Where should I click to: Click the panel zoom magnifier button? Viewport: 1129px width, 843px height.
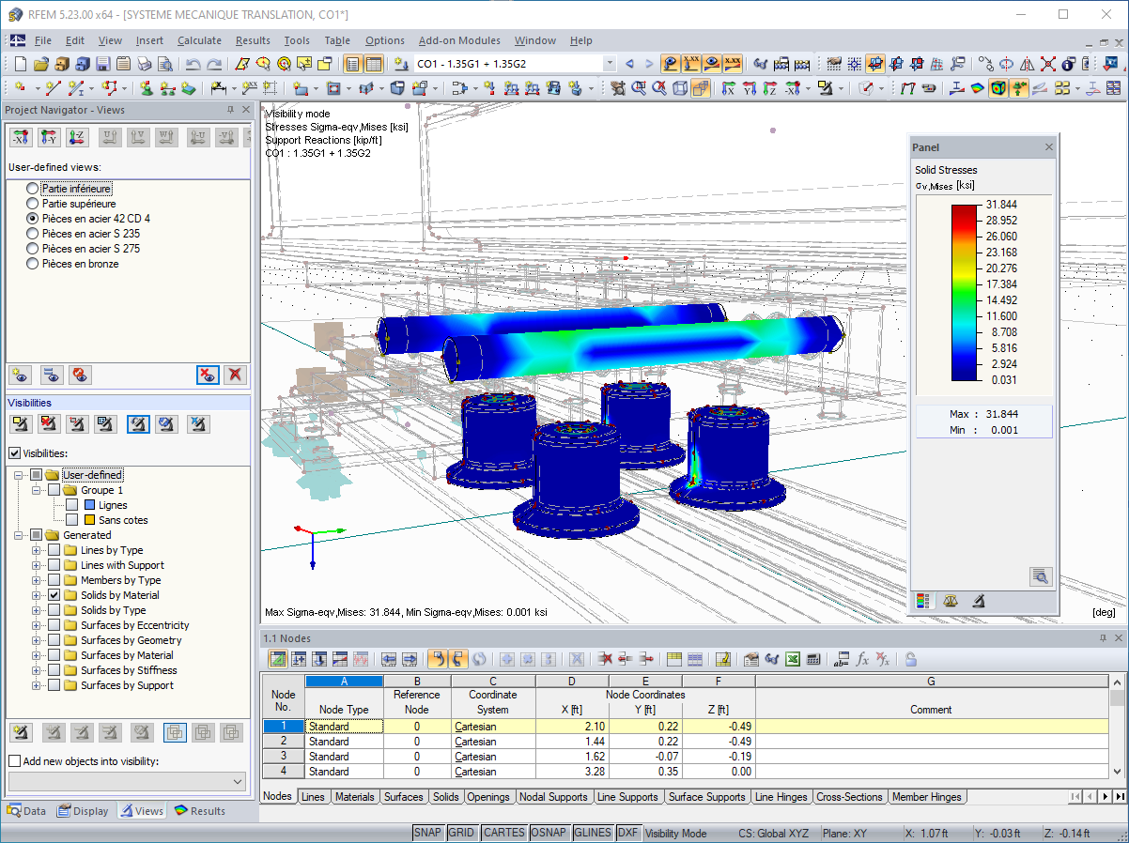point(1039,576)
